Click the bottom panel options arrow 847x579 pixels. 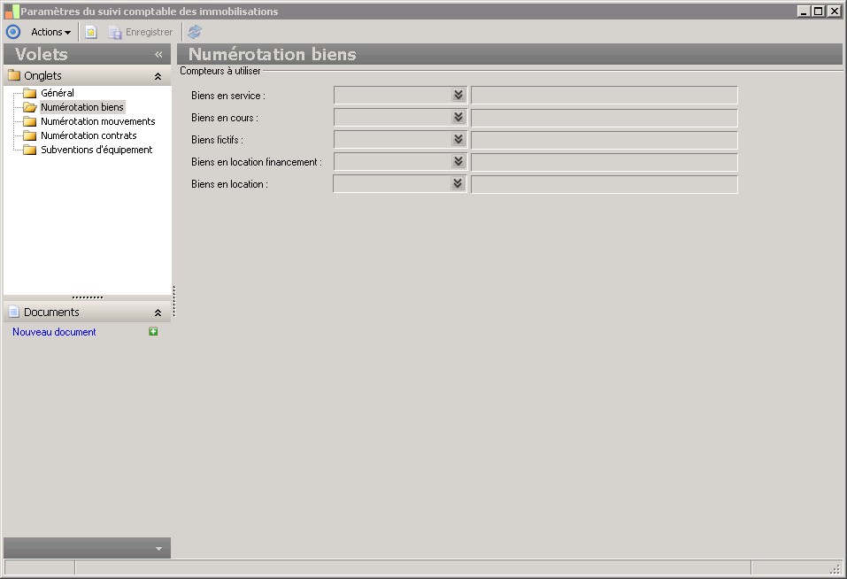tap(158, 549)
